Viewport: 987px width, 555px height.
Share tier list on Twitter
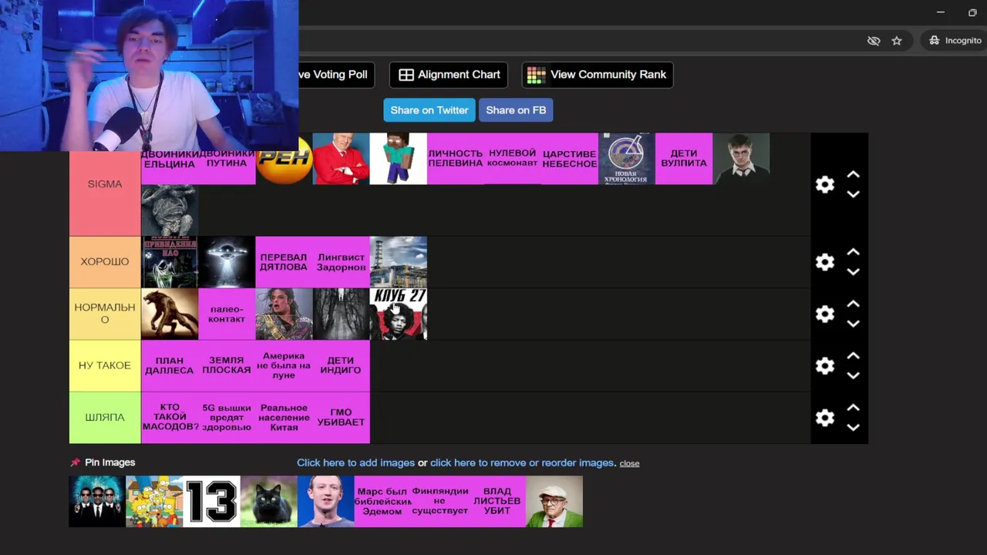pyautogui.click(x=429, y=110)
